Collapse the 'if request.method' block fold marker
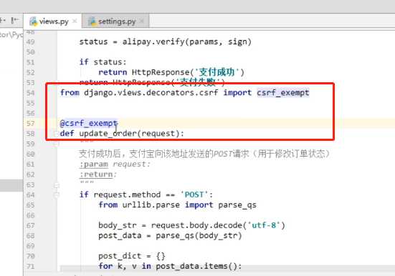 click(57, 194)
